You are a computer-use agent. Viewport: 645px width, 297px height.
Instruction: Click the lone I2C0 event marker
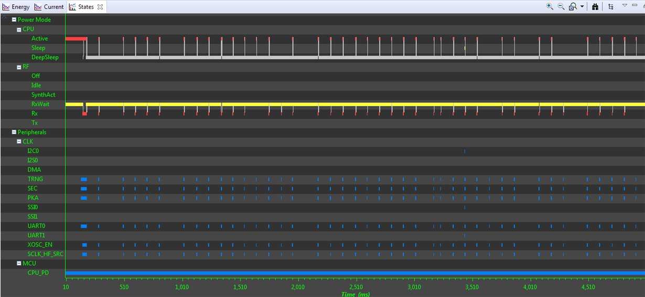pos(465,151)
